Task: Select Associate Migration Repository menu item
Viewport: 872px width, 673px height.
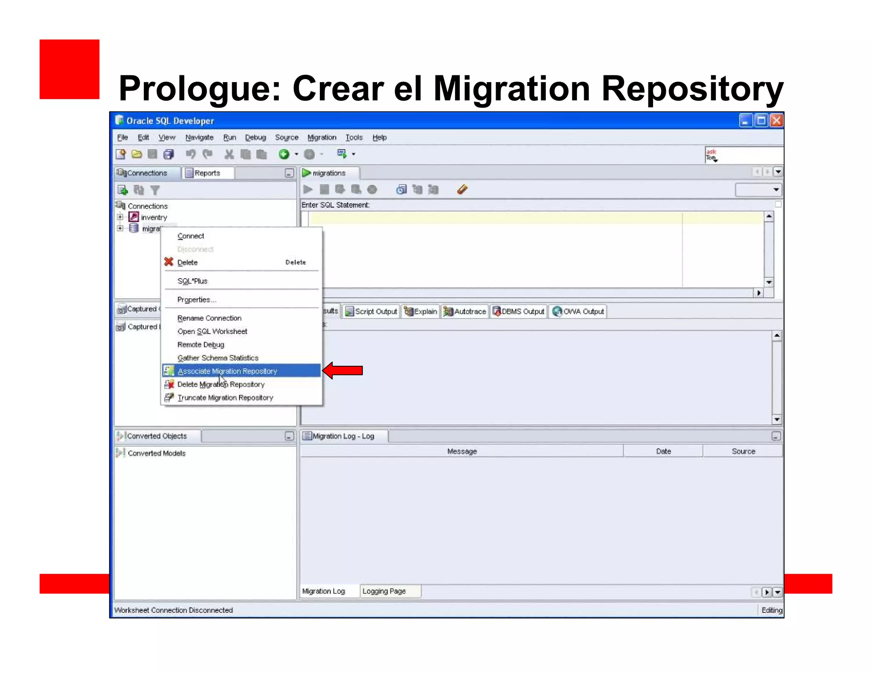Action: (x=241, y=371)
